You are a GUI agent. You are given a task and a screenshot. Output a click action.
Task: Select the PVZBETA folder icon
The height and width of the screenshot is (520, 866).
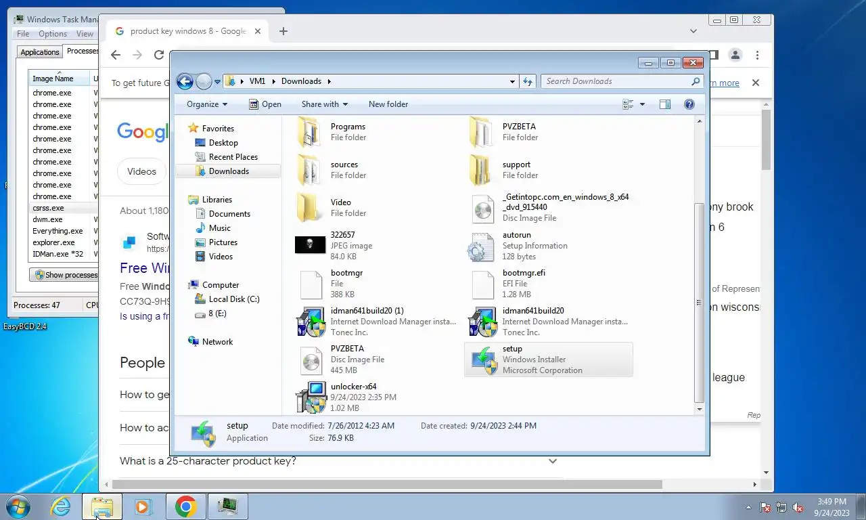coord(481,132)
